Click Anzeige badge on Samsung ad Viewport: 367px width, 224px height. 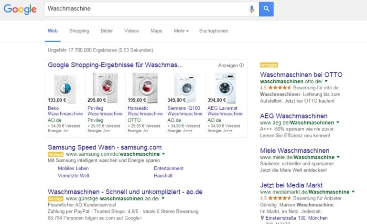[x=55, y=154]
